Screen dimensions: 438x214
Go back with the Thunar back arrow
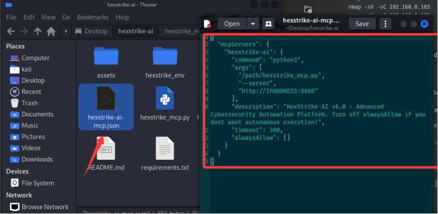click(x=11, y=31)
